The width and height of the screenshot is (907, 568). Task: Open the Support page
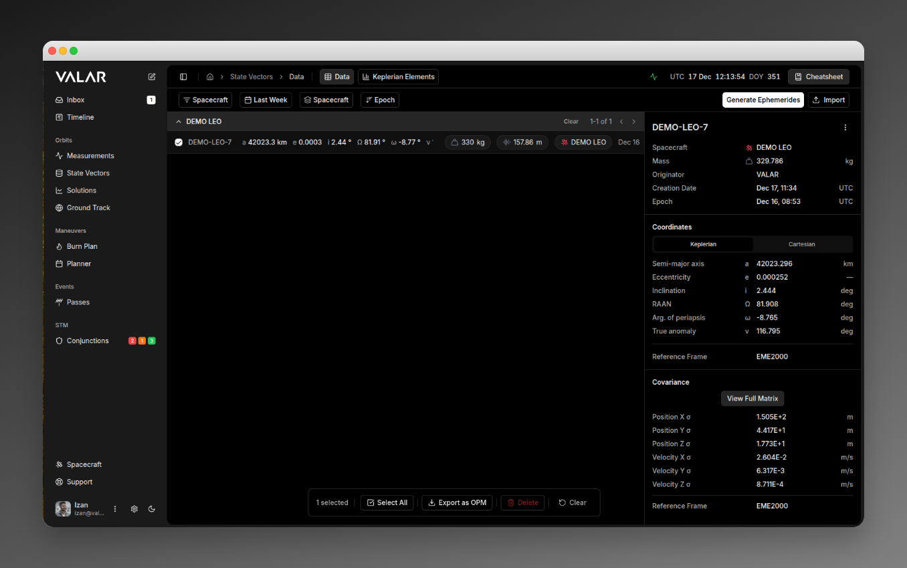tap(80, 482)
